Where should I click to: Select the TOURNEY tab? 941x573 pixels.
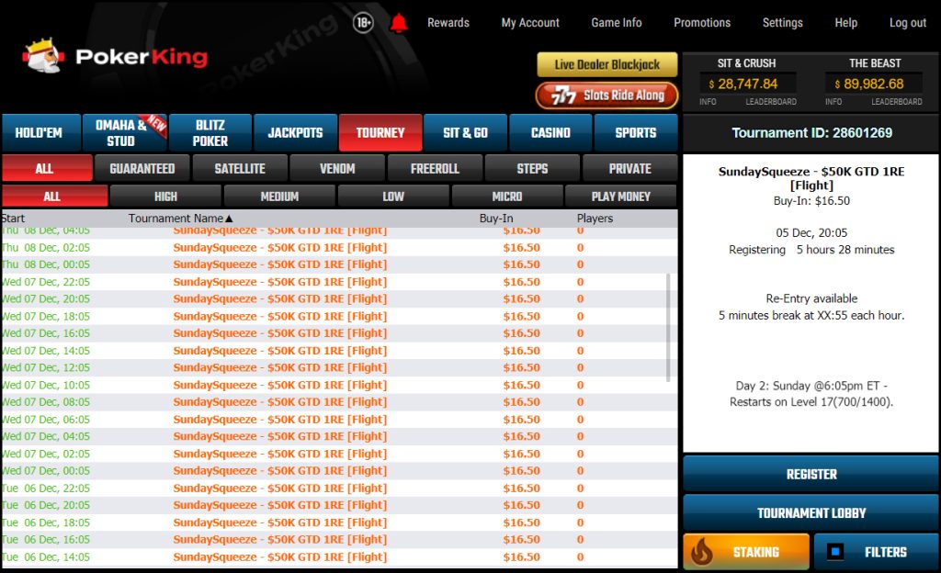pos(380,132)
